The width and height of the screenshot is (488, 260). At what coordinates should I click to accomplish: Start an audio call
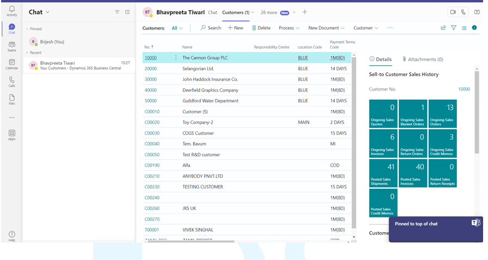click(464, 12)
